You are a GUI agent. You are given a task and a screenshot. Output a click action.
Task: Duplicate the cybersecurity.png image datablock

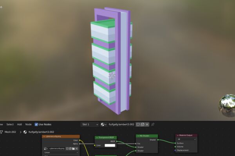(x=70, y=149)
